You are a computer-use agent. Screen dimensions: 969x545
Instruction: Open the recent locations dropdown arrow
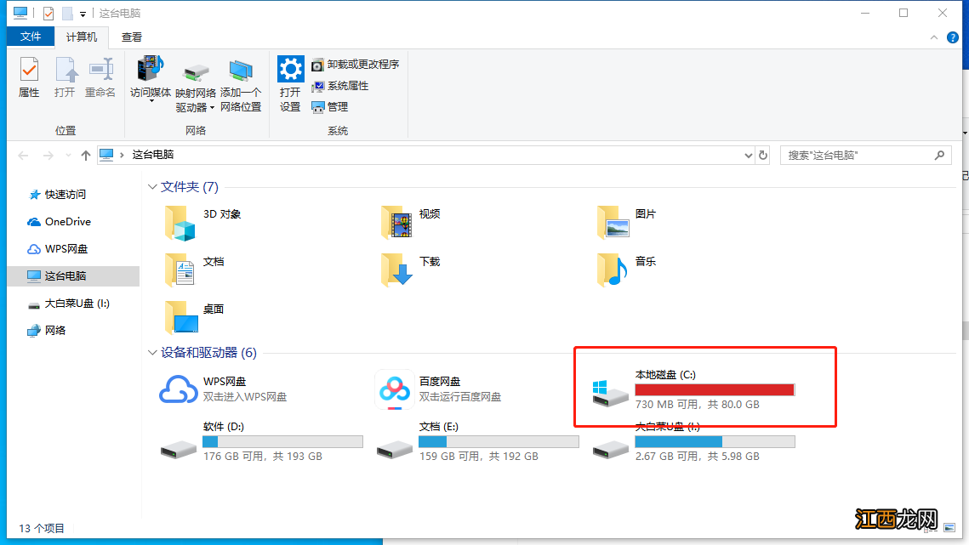tap(68, 155)
